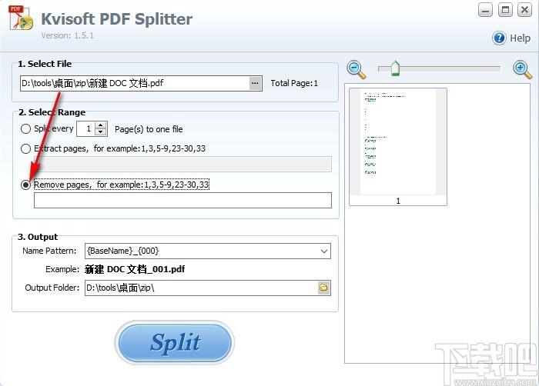Click the Remove pages input field
This screenshot has height=386, width=539.
[182, 201]
